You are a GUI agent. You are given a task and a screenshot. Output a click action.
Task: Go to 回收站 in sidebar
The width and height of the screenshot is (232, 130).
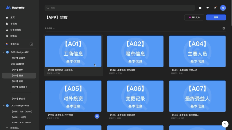[x=13, y=36]
